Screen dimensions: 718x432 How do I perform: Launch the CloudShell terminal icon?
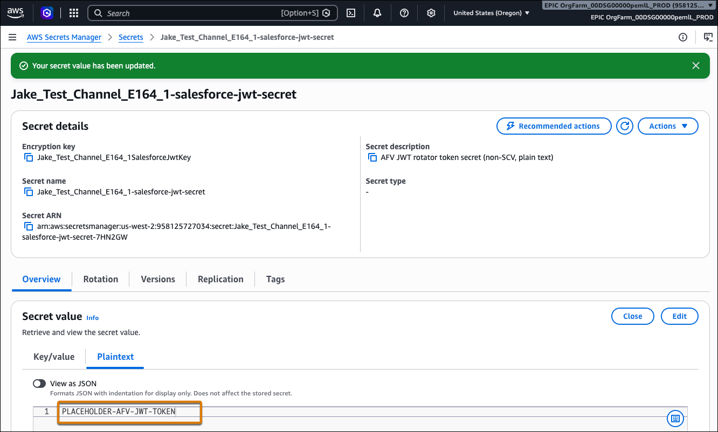point(351,13)
